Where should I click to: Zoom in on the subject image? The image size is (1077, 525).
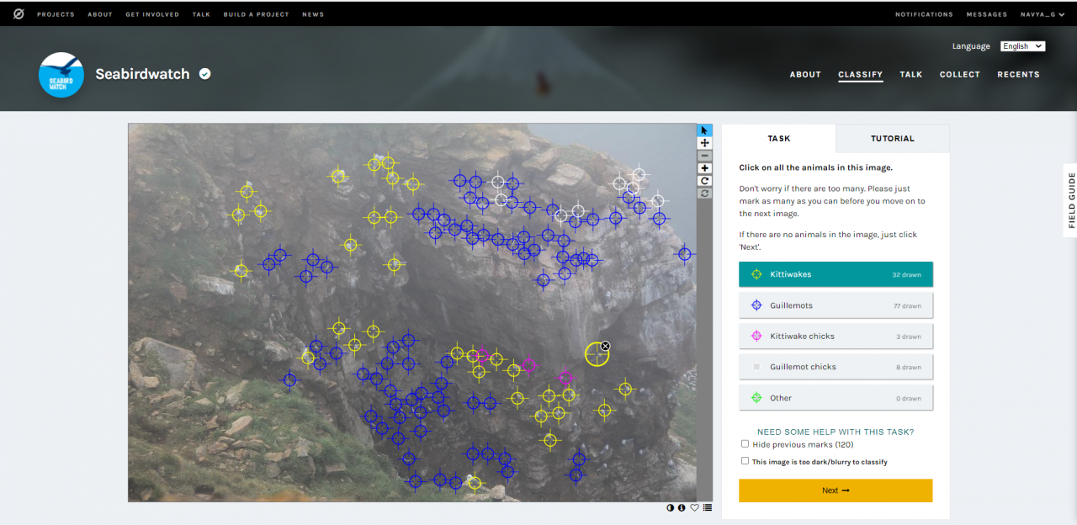[x=704, y=168]
